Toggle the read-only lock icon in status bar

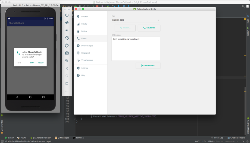pyautogui.click(x=243, y=141)
